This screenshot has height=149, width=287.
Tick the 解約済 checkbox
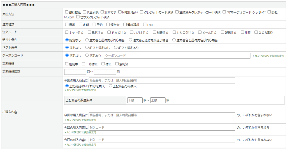117,64
